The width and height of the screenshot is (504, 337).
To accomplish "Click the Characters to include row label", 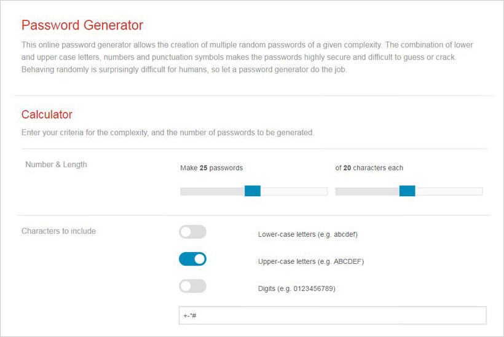I will point(58,231).
